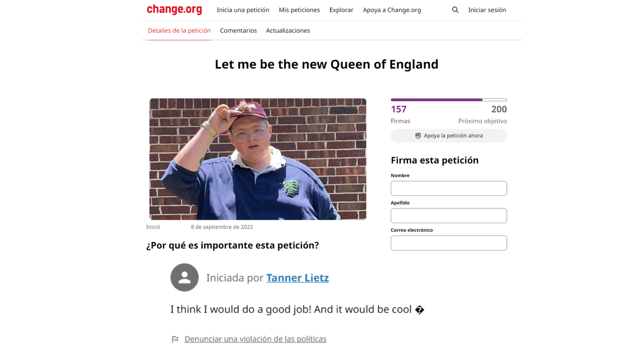Click the petition photo of Tanner
This screenshot has height=358, width=638.
(x=257, y=159)
